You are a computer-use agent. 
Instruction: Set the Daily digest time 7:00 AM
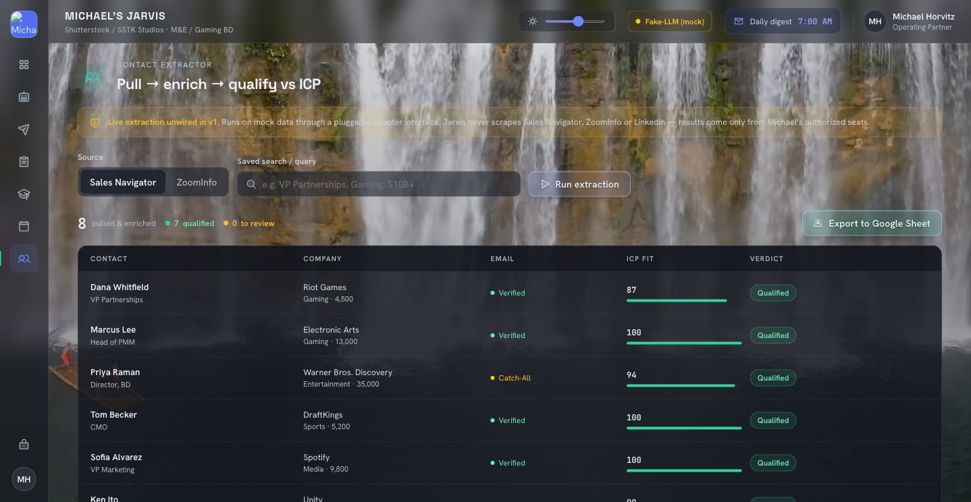click(x=814, y=22)
